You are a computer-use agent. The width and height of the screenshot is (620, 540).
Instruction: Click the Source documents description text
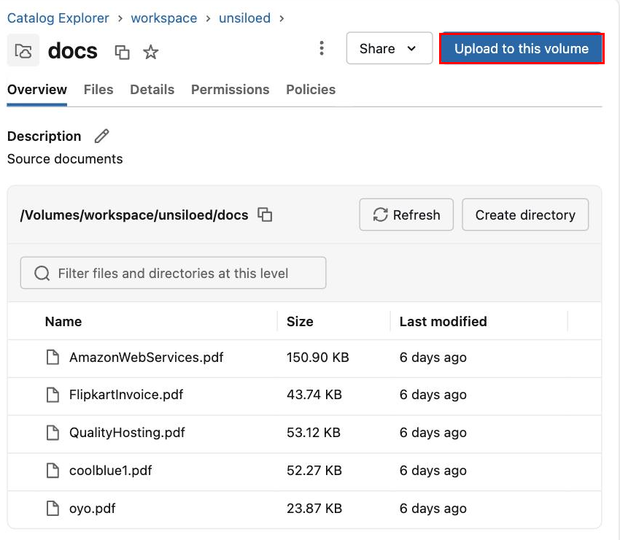(x=65, y=159)
